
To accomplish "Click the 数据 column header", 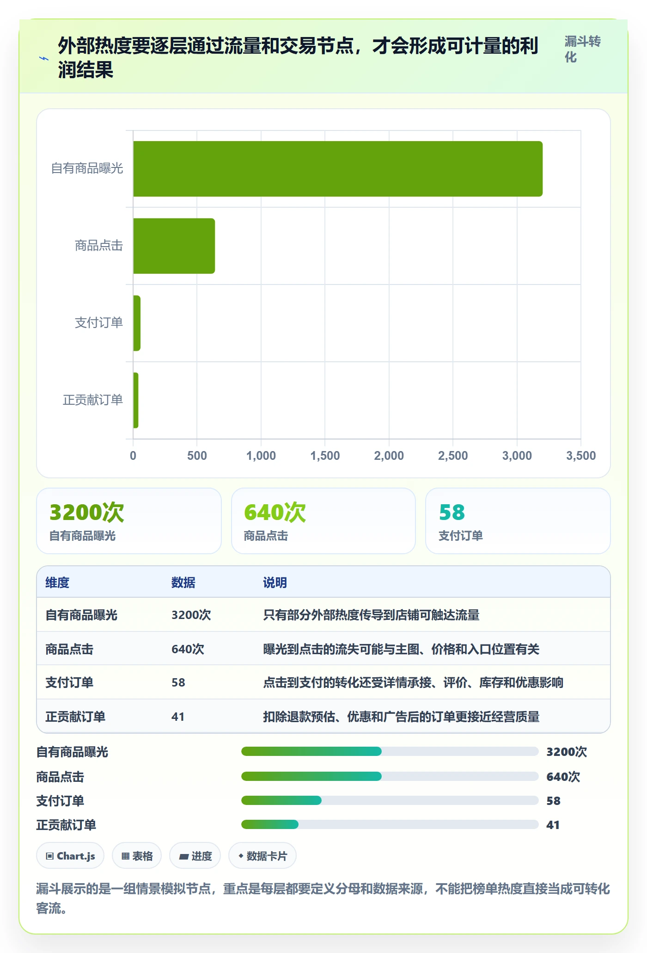I will (x=183, y=582).
